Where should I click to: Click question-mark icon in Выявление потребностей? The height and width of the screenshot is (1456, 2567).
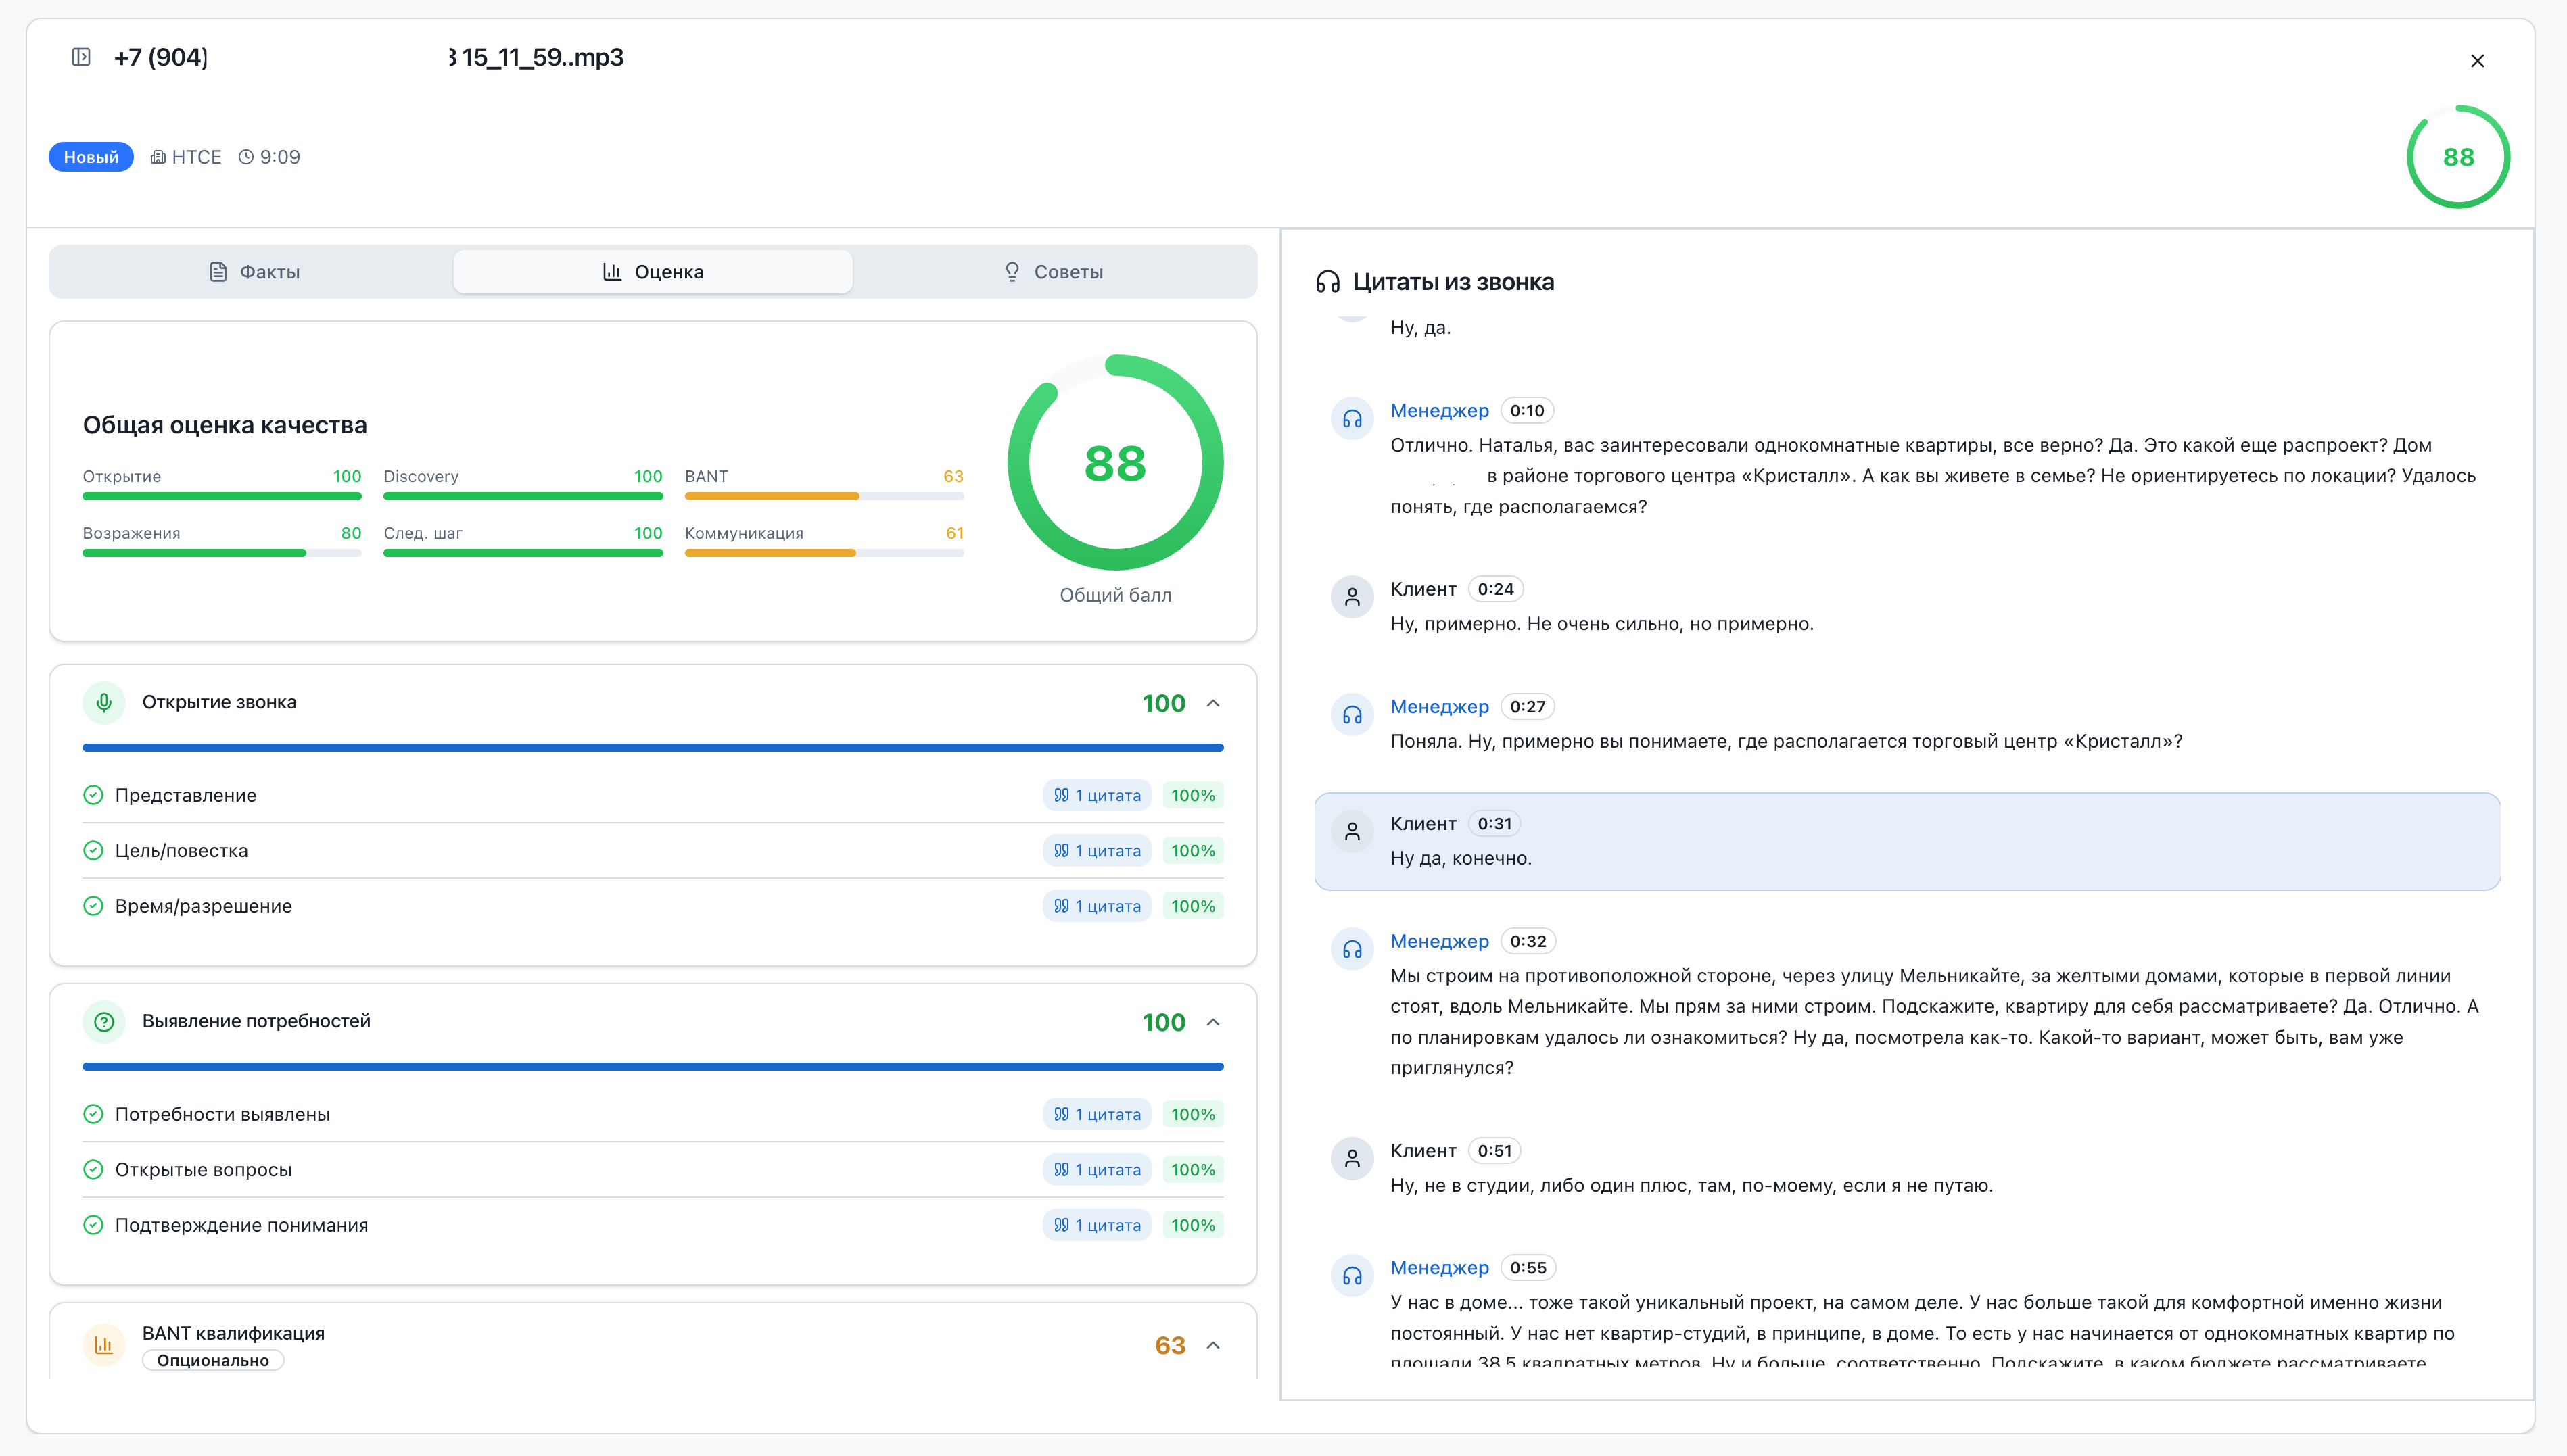(x=104, y=1022)
